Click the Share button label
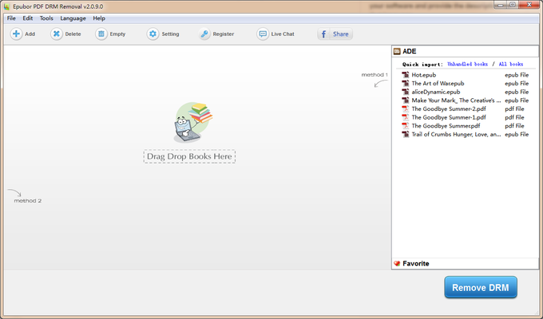543x319 pixels. (x=341, y=34)
